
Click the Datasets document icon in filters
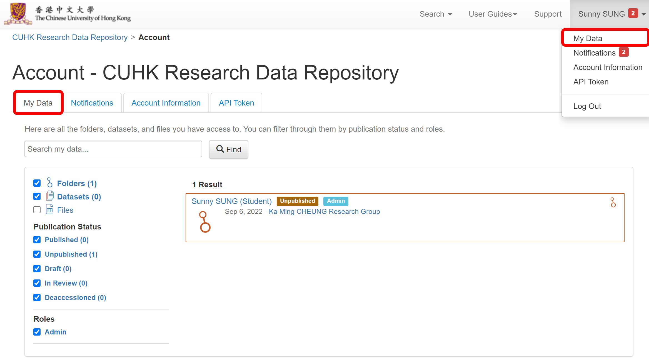tap(50, 196)
